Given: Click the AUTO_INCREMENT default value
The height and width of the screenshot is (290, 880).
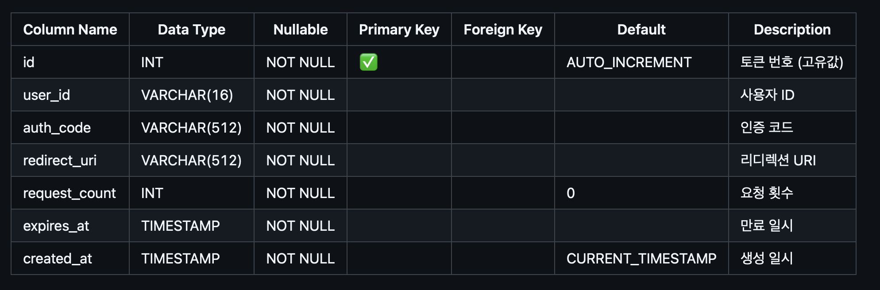Looking at the screenshot, I should tap(629, 62).
